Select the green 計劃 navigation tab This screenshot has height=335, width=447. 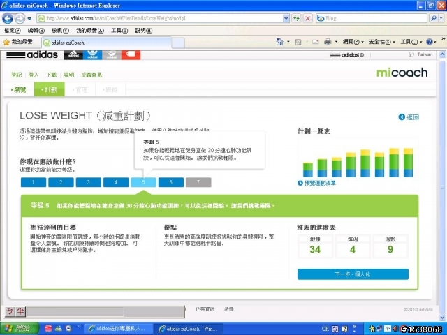point(50,89)
